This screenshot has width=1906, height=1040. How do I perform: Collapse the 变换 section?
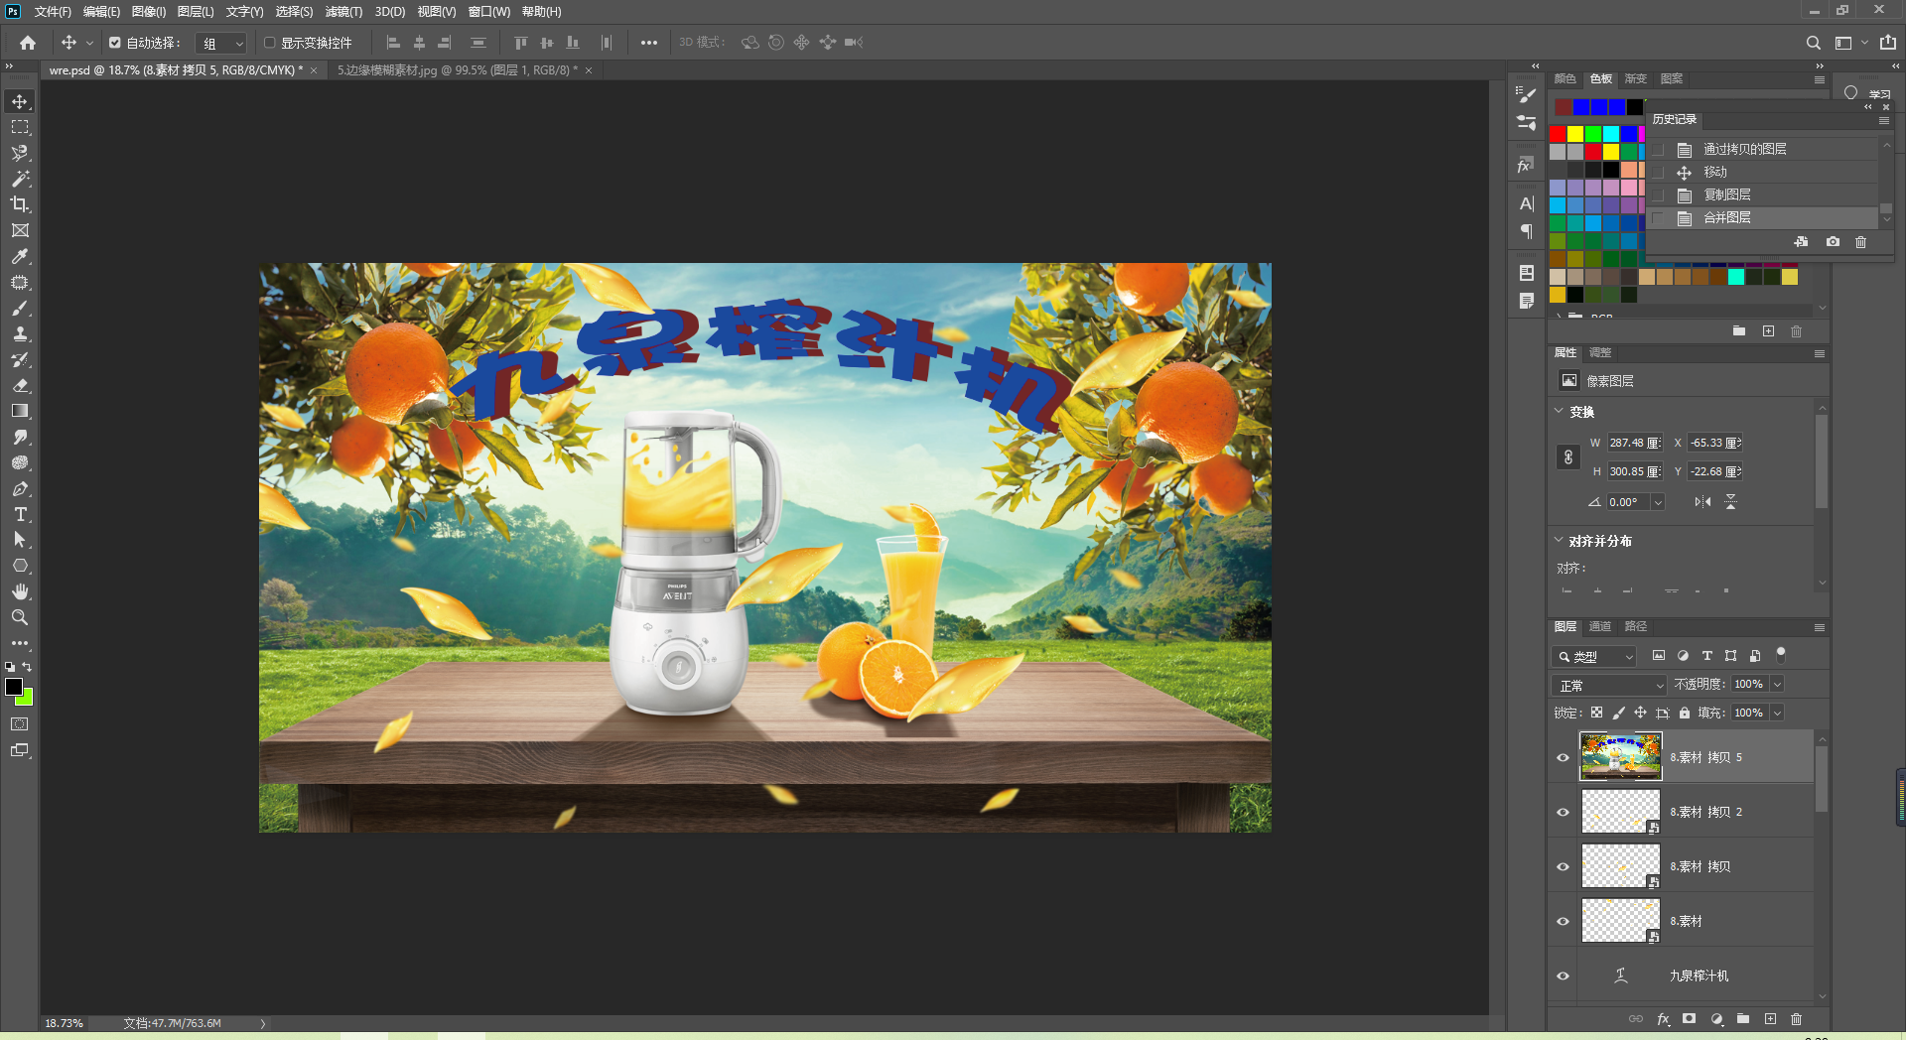[x=1559, y=411]
